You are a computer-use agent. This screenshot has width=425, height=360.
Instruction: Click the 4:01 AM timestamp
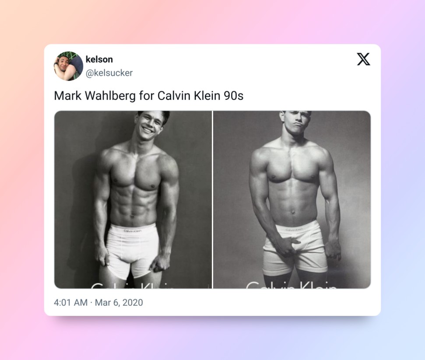tap(70, 302)
